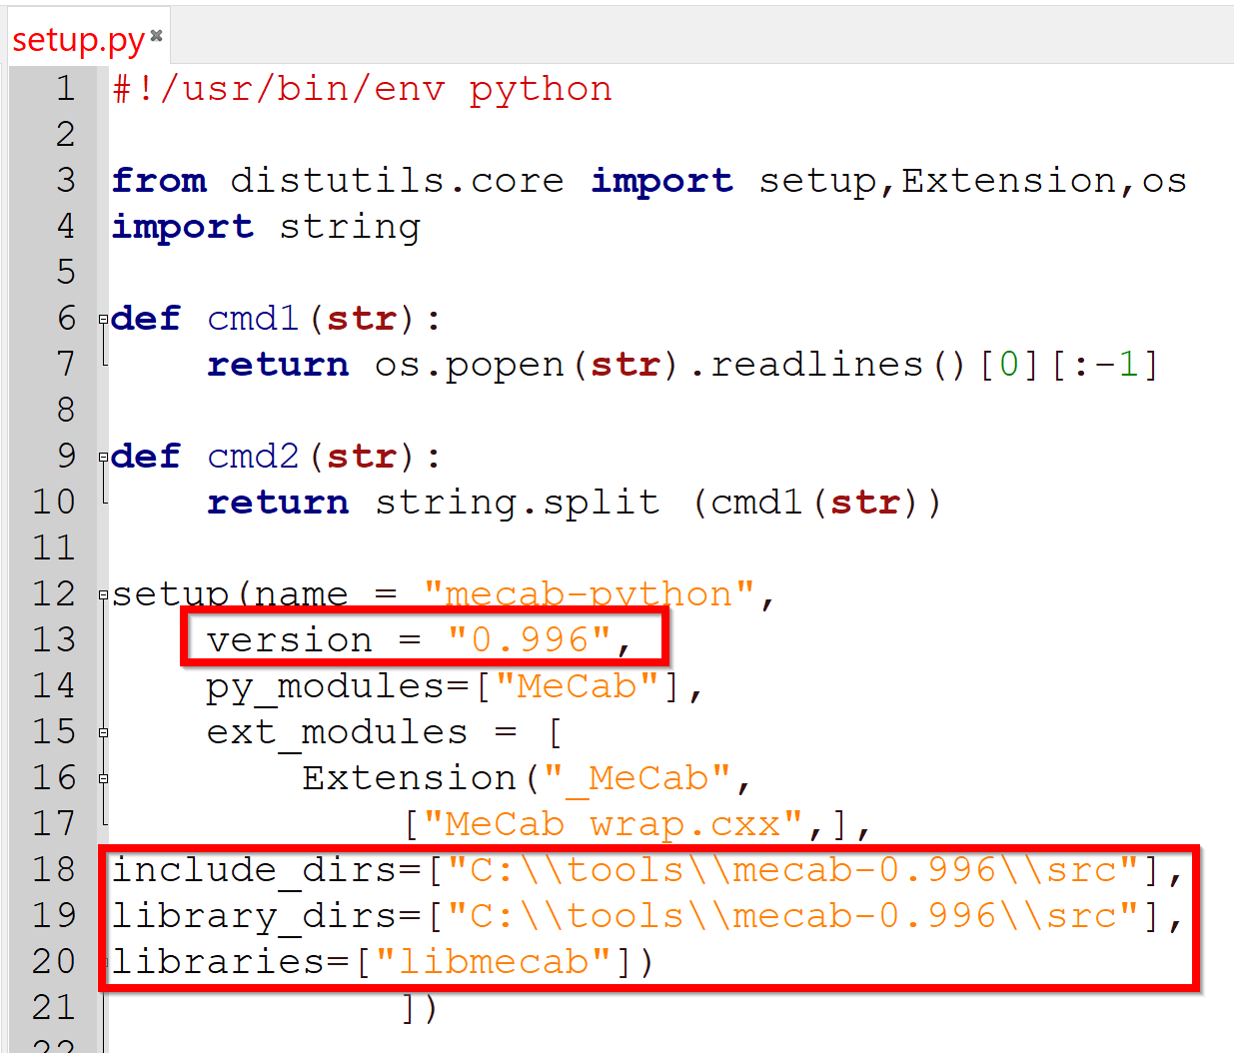Click line number 21 in gutter
Viewport: 1234px width, 1053px height.
54,1007
